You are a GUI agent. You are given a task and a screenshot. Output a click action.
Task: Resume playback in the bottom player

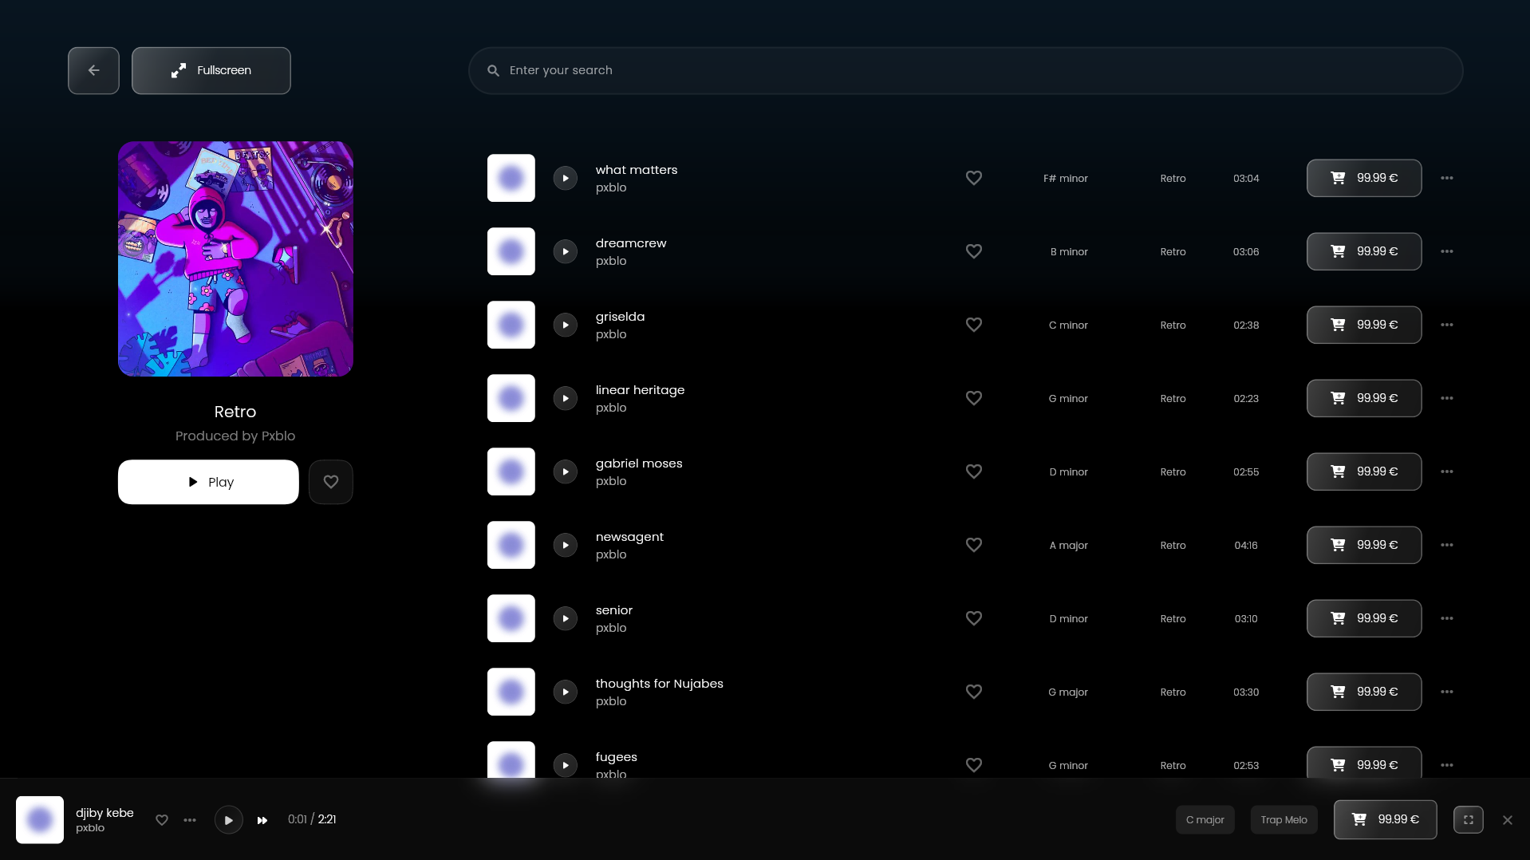point(229,819)
